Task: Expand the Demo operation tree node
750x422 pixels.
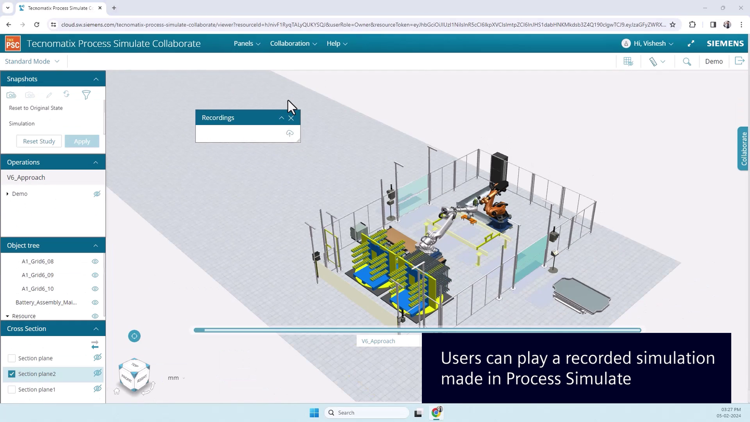Action: (7, 193)
